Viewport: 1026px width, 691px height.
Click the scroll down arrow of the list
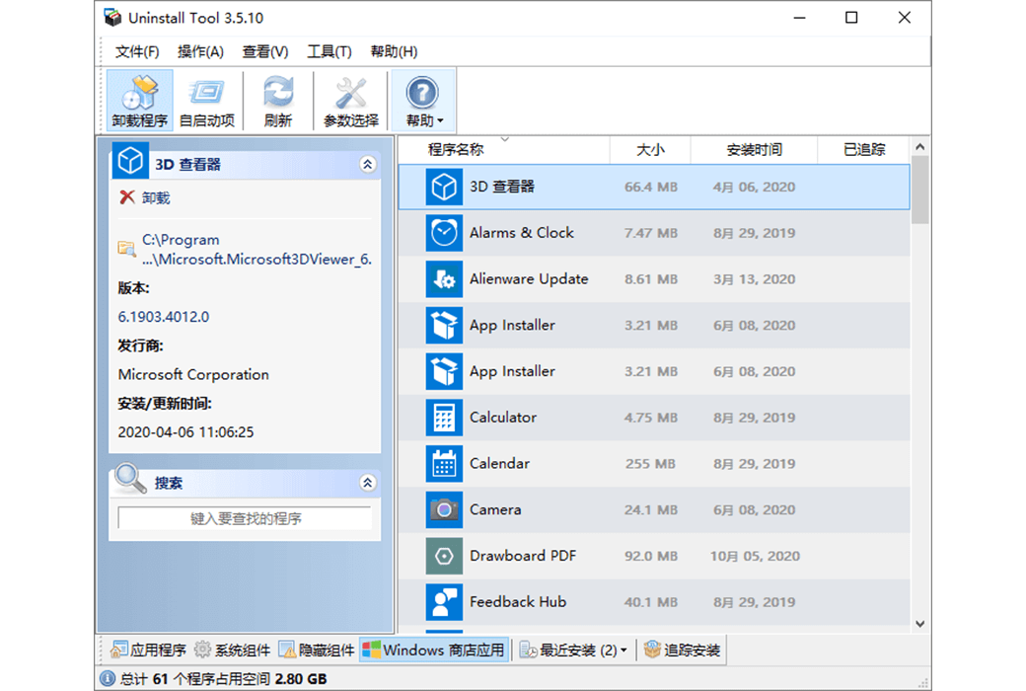pyautogui.click(x=920, y=624)
